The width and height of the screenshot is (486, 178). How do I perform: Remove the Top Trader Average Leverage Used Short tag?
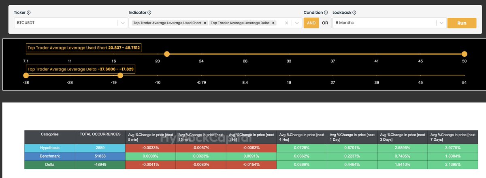pyautogui.click(x=205, y=23)
